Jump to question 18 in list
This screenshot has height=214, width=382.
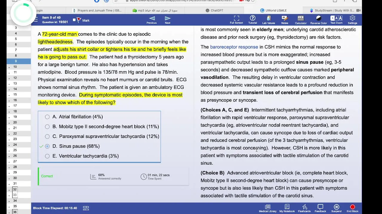(15, 111)
